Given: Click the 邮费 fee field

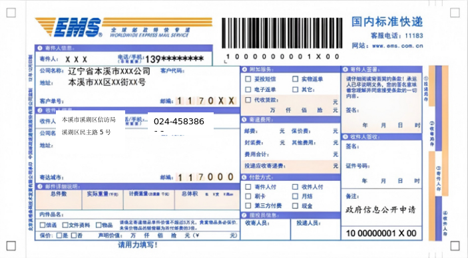Looking at the screenshot, I should [x=264, y=131].
